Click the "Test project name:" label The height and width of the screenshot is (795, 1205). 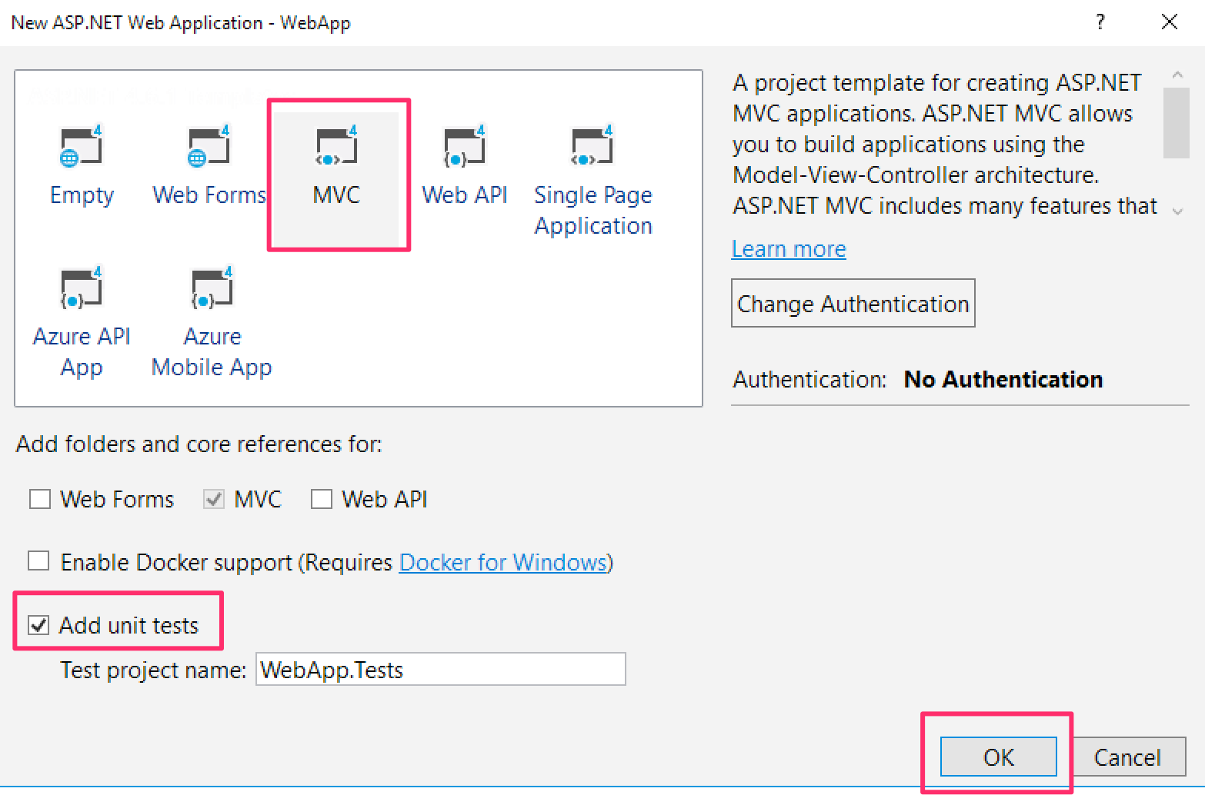coord(153,670)
